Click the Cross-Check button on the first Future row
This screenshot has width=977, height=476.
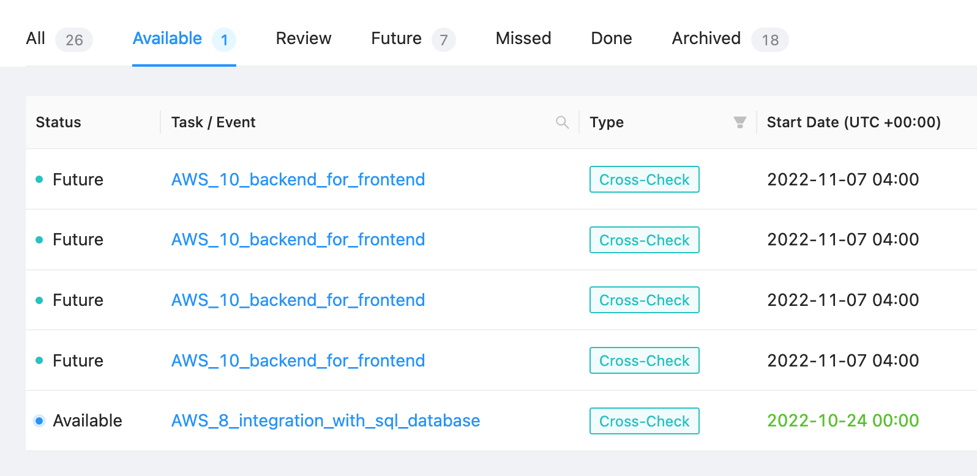644,179
